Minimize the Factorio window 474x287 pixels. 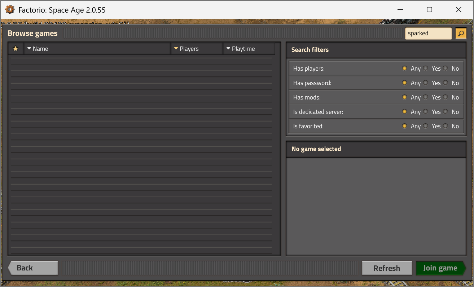pyautogui.click(x=400, y=10)
